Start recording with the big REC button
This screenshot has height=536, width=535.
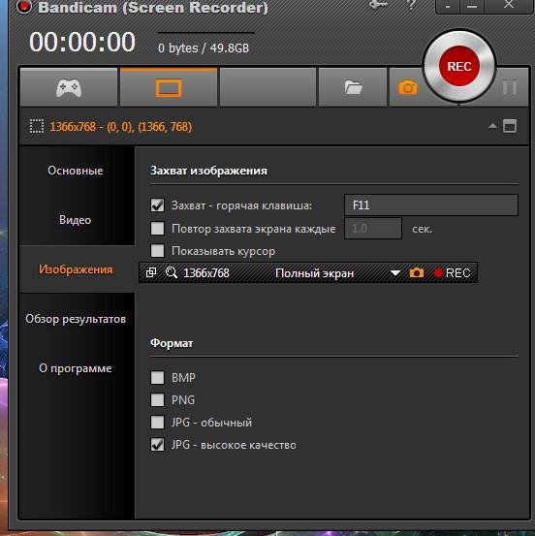tap(459, 66)
